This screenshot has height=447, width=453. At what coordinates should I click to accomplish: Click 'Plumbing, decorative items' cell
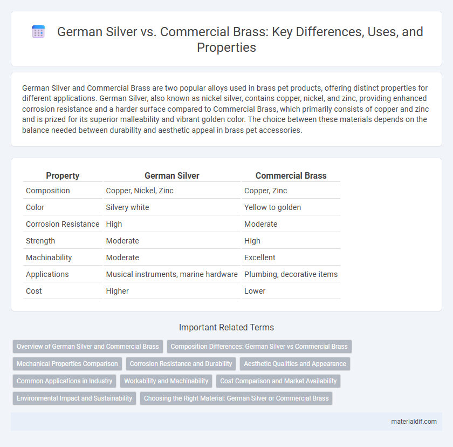(291, 274)
